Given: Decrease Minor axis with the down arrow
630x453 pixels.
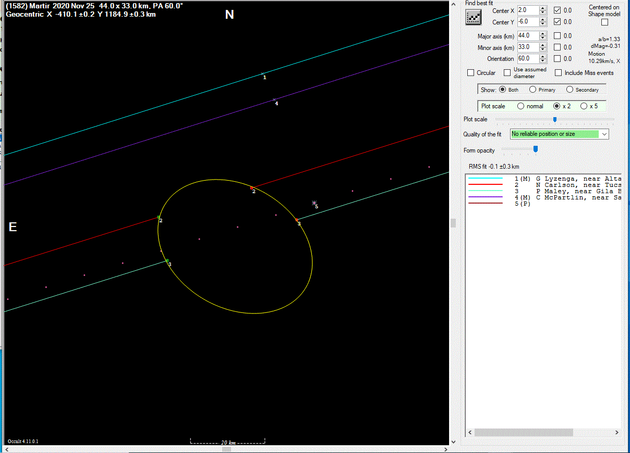Looking at the screenshot, I should [543, 49].
